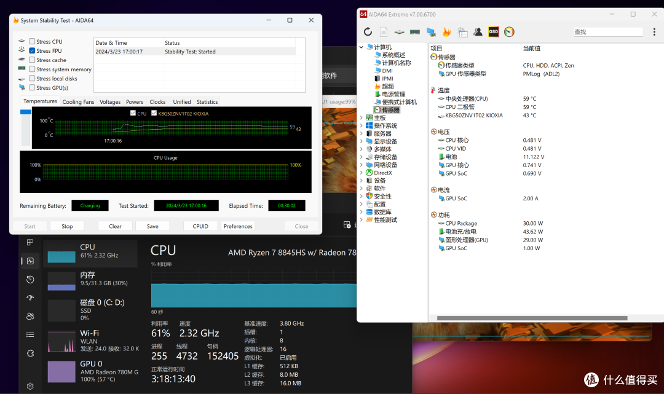Image resolution: width=664 pixels, height=394 pixels.
Task: Enable the Stress local disks checkbox
Action: point(32,78)
